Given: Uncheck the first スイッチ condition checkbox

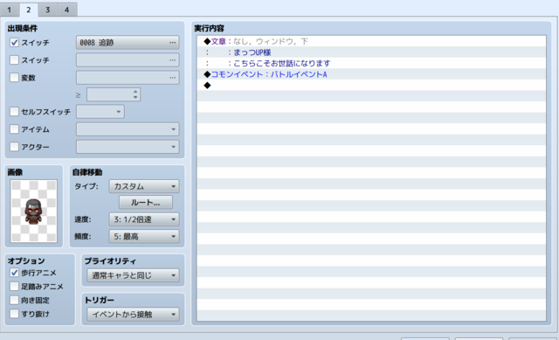Looking at the screenshot, I should coord(14,43).
